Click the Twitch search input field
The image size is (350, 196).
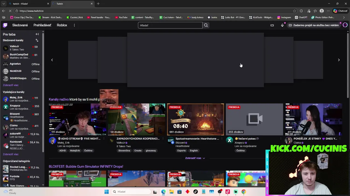pos(170,25)
